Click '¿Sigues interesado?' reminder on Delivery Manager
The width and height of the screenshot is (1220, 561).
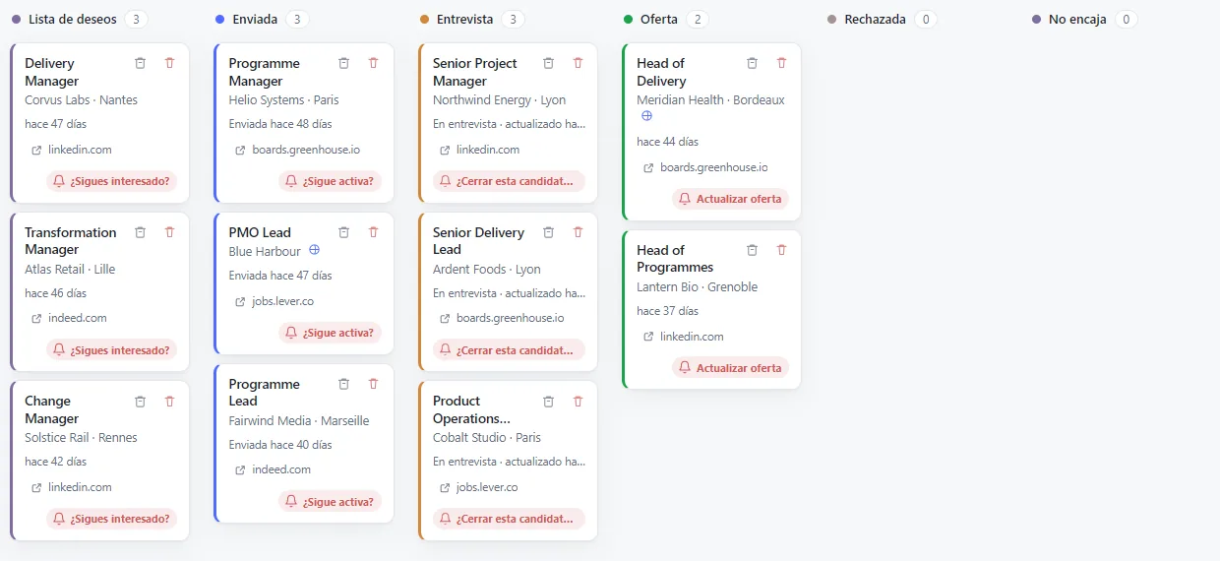(112, 181)
